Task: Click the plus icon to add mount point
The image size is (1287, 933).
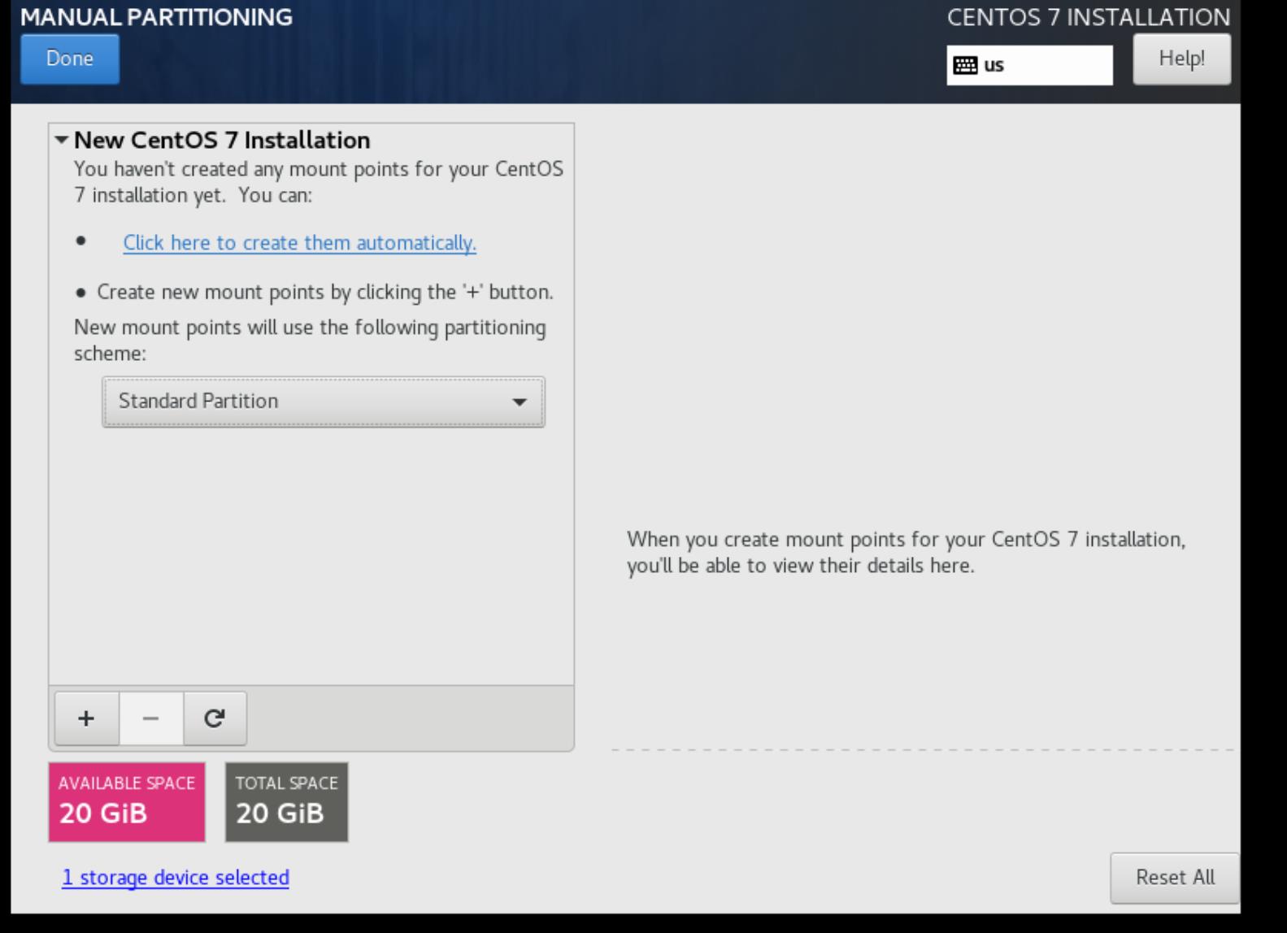Action: click(86, 718)
